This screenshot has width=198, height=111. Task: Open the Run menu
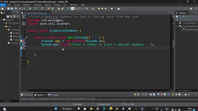coord(65,5)
